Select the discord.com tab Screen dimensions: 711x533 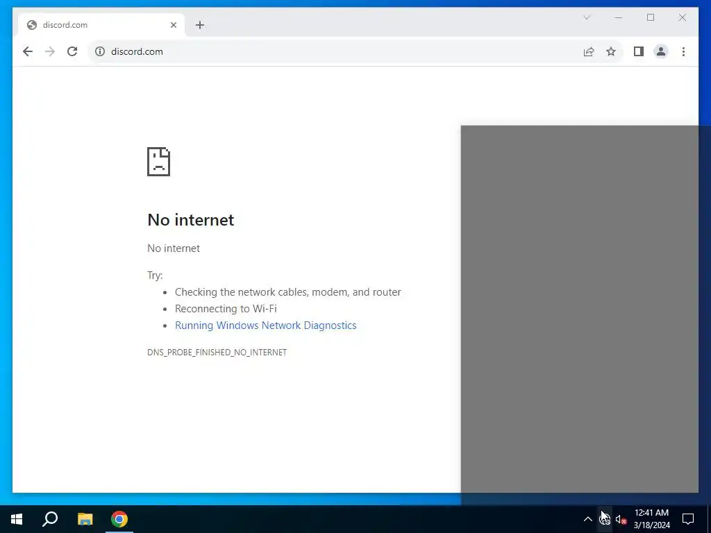(x=101, y=25)
